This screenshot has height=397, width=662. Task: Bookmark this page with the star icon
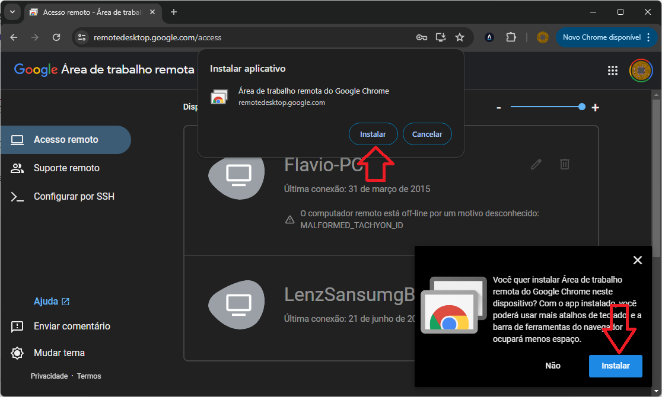(460, 37)
